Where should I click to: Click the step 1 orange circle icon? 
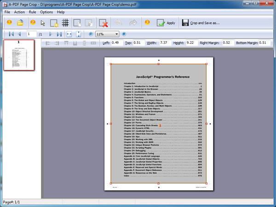click(9, 23)
